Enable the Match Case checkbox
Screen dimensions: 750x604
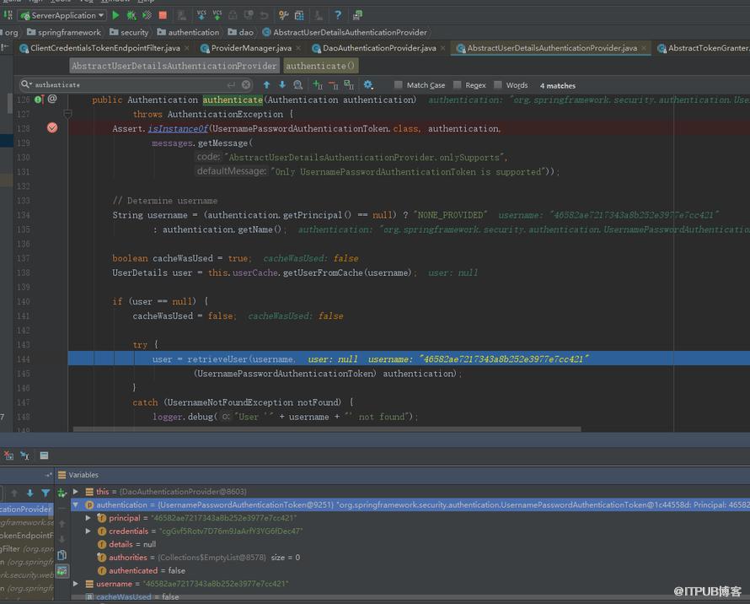pos(398,85)
